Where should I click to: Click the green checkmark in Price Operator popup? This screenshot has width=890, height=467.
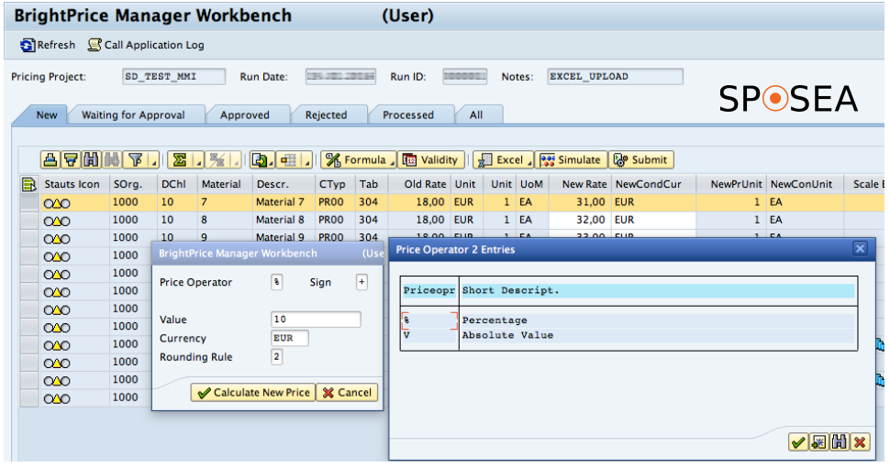(x=798, y=442)
